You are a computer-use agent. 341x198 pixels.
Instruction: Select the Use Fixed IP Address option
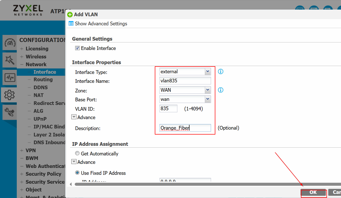[x=77, y=173]
